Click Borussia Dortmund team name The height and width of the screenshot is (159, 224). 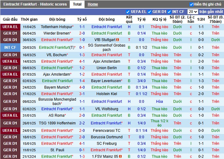click(x=106, y=137)
